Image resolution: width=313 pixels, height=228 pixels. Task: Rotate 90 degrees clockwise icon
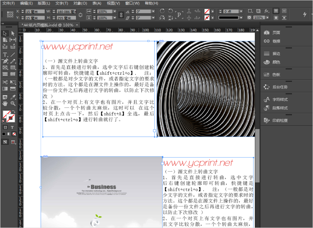click(x=162, y=11)
